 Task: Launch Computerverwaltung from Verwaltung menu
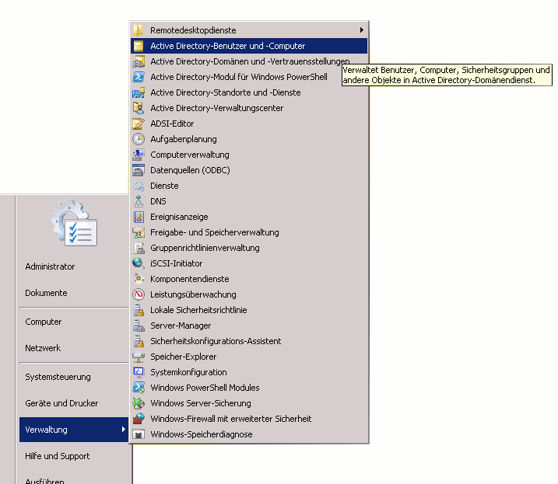tap(190, 155)
